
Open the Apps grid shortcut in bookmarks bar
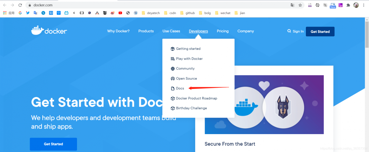(x=8, y=13)
